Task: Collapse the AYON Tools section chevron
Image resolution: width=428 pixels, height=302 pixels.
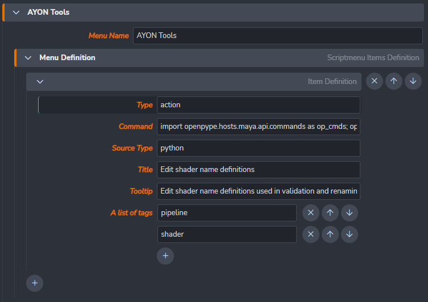Action: (x=16, y=12)
